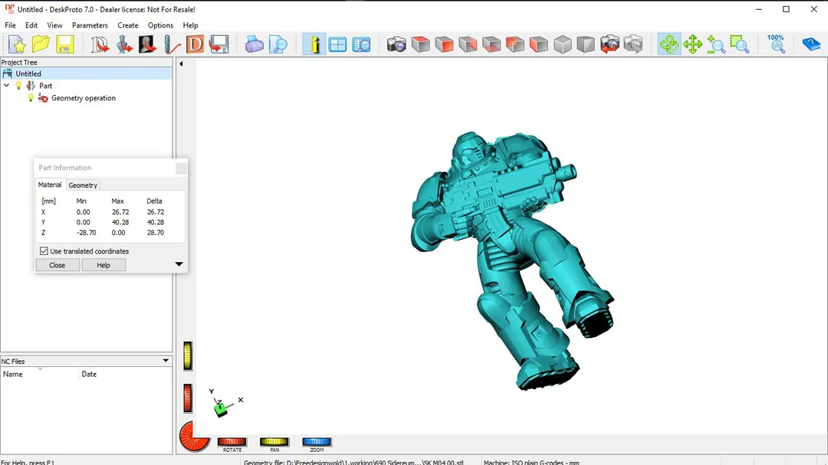The image size is (828, 465).
Task: Select the Material tab
Action: coord(50,185)
